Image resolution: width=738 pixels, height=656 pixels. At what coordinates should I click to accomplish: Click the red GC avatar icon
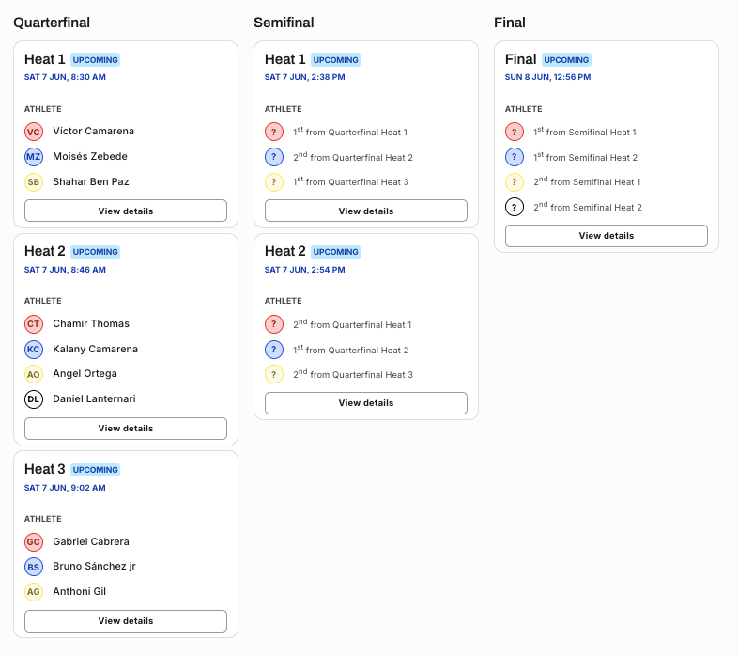point(34,542)
